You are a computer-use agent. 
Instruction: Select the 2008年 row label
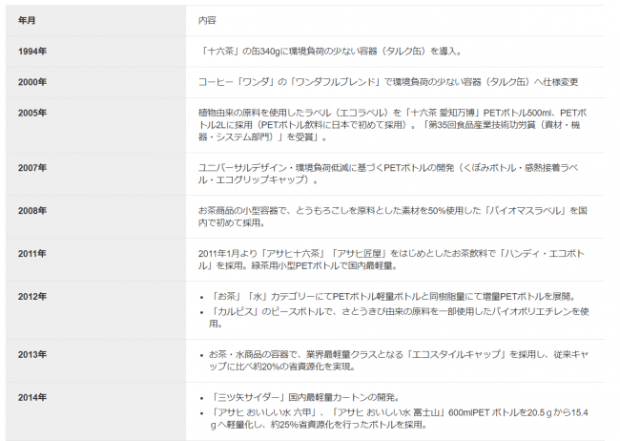32,211
